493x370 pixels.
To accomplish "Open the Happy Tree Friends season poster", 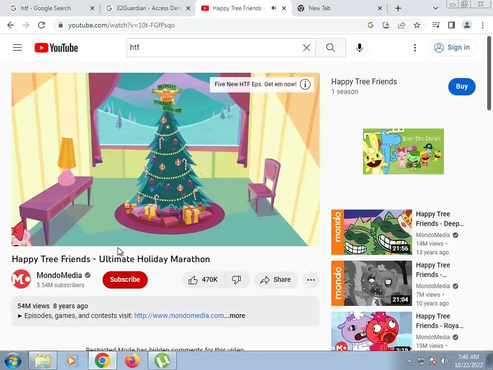I will (x=403, y=151).
